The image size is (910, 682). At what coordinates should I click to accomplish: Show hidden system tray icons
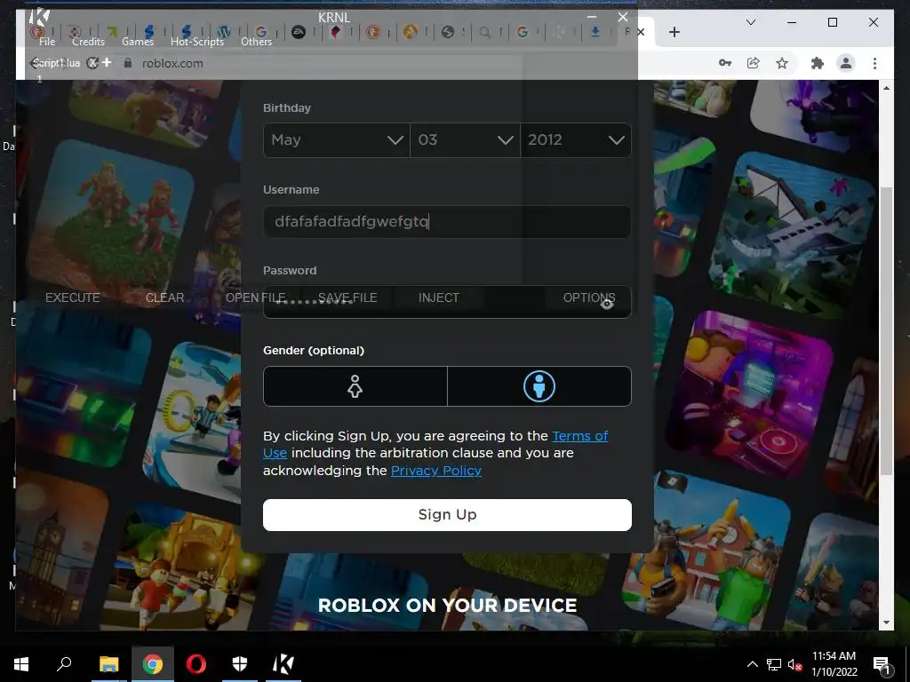pos(752,664)
